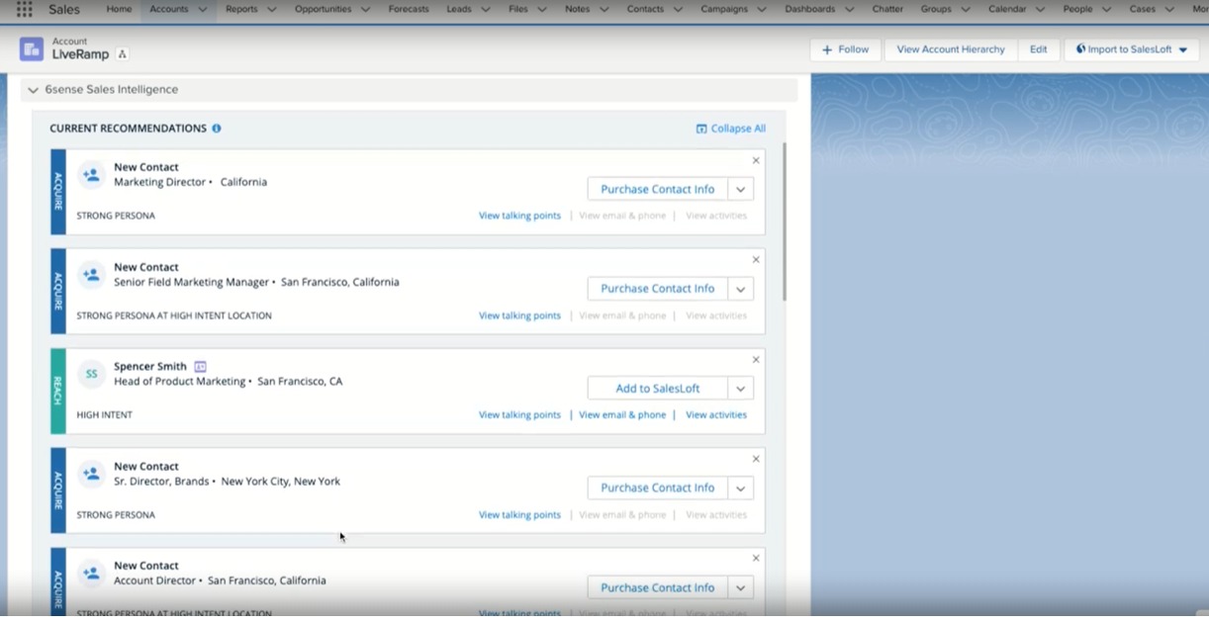This screenshot has height=623, width=1209.
Task: Open dropdown beside Add to SalesLoft
Action: [740, 389]
